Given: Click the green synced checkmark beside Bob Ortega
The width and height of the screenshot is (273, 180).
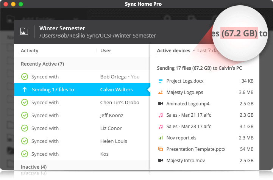Looking at the screenshot, I should pos(25,77).
